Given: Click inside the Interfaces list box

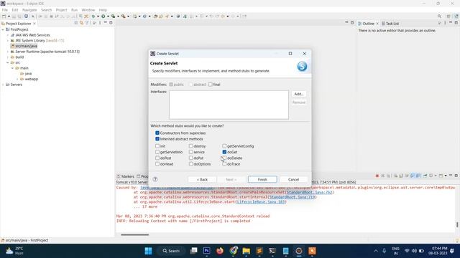Looking at the screenshot, I should (229, 105).
